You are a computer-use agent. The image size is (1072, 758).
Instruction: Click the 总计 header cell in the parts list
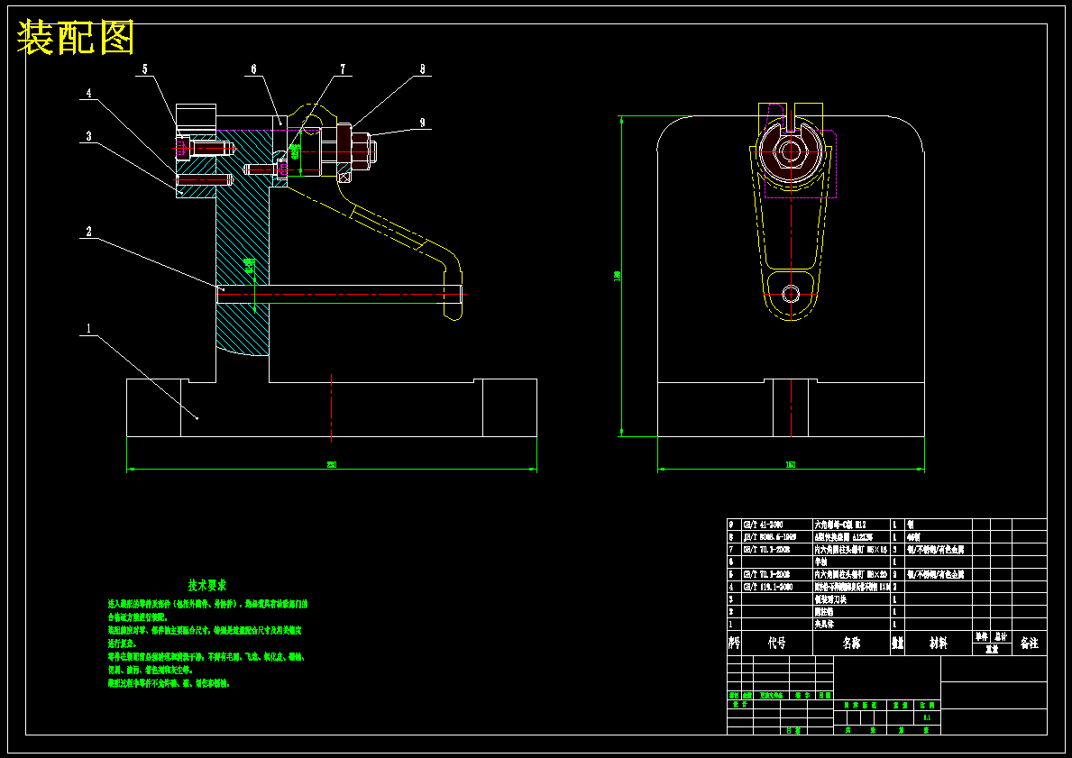click(1000, 637)
